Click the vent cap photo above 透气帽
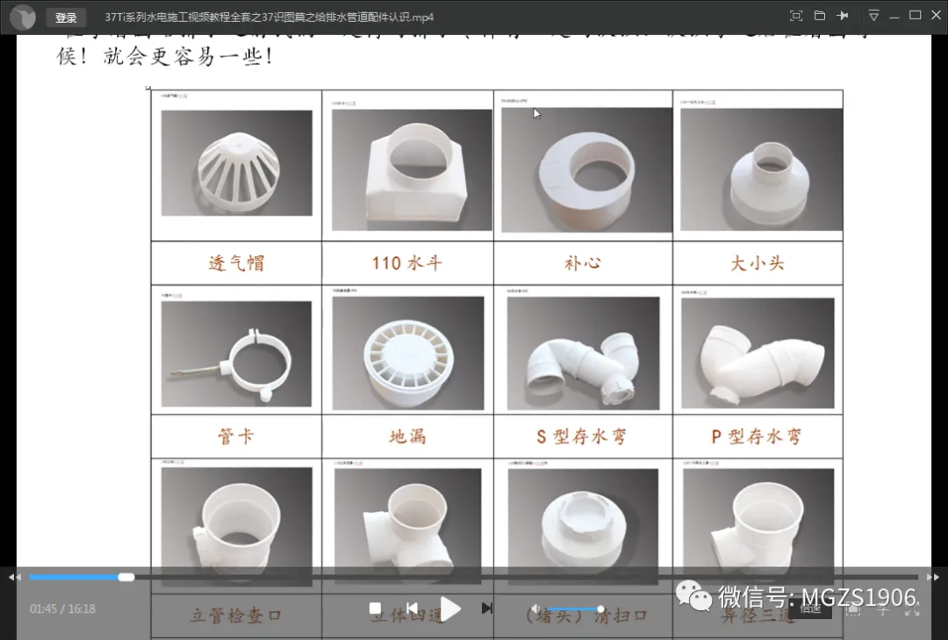 click(237, 162)
